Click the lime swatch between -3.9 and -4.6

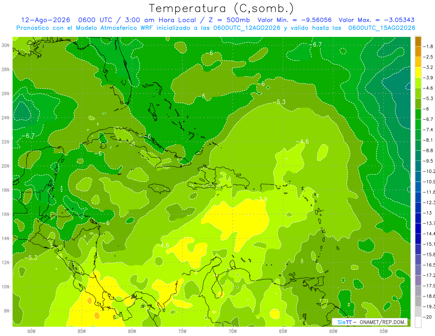418,83
